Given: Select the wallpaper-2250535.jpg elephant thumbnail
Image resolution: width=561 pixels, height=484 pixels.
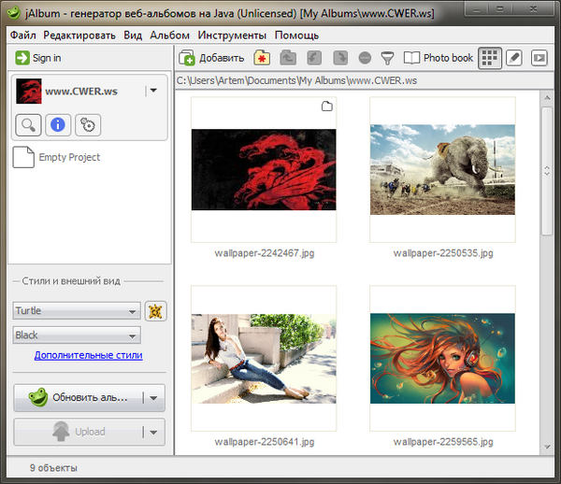Looking at the screenshot, I should pos(442,170).
